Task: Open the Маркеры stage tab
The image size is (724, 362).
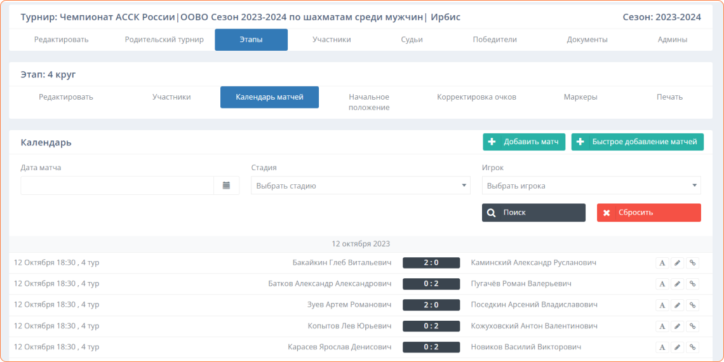Action: point(580,97)
